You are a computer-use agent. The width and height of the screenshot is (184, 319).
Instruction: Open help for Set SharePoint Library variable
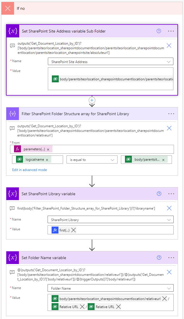point(159,194)
